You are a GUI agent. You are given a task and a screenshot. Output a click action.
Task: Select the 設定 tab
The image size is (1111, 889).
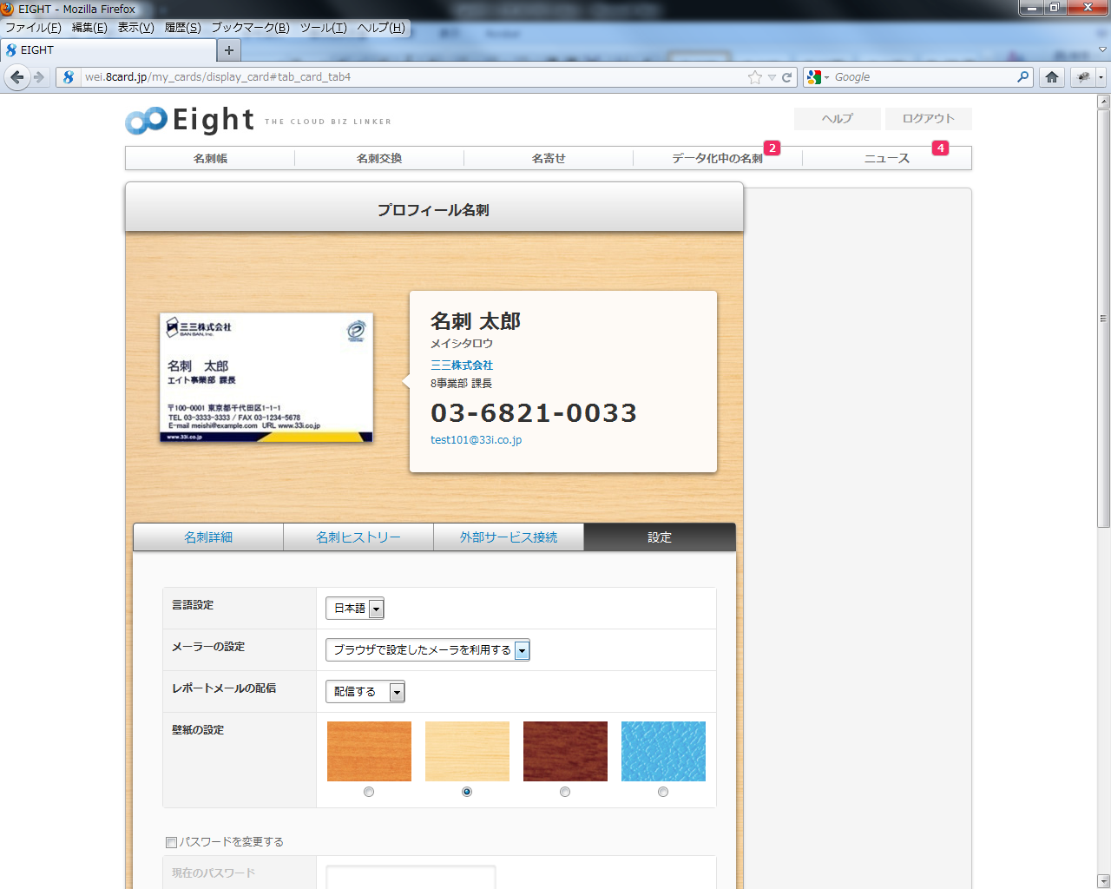[x=660, y=537]
